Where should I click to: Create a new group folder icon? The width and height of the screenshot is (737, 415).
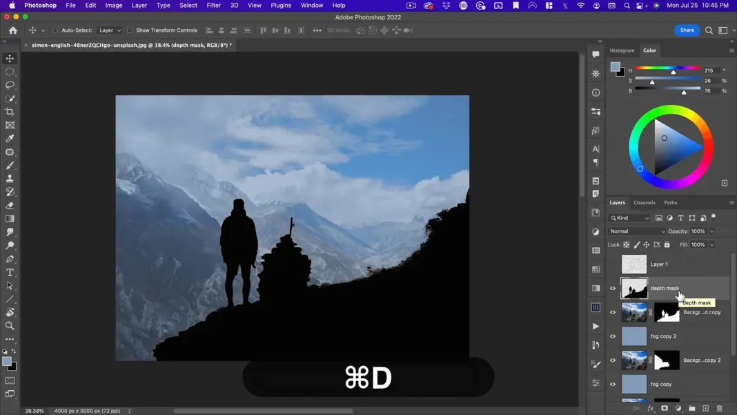click(692, 408)
